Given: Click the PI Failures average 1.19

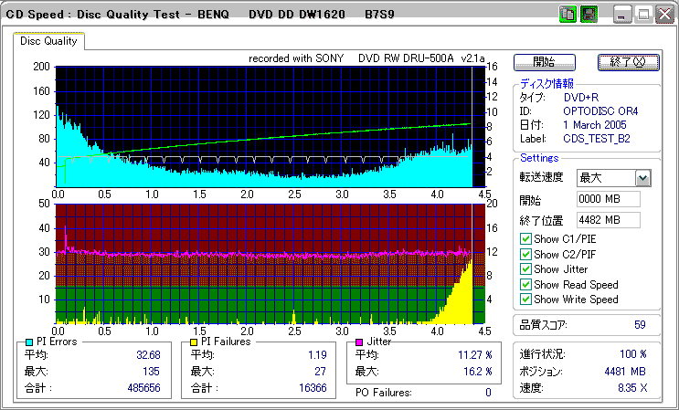Looking at the screenshot, I should 317,355.
